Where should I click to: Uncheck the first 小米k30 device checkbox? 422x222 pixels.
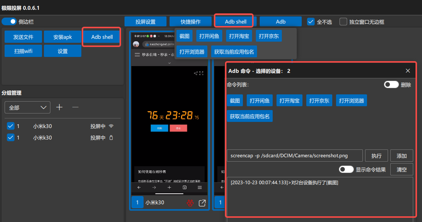[x=10, y=126]
